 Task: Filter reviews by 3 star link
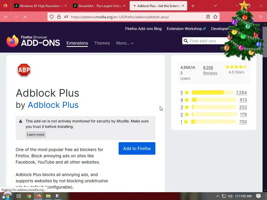[185, 107]
